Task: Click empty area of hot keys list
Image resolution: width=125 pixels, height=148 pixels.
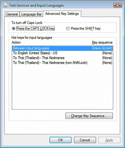Action: (x=62, y=87)
